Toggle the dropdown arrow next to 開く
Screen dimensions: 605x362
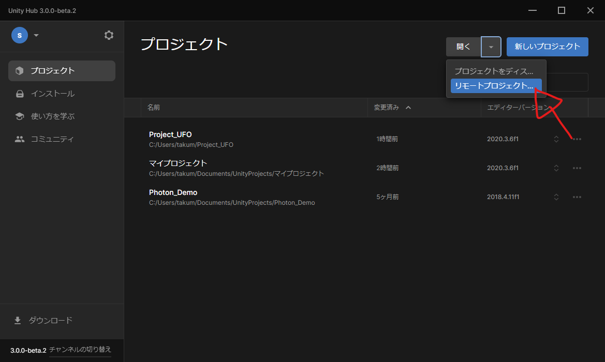[491, 47]
